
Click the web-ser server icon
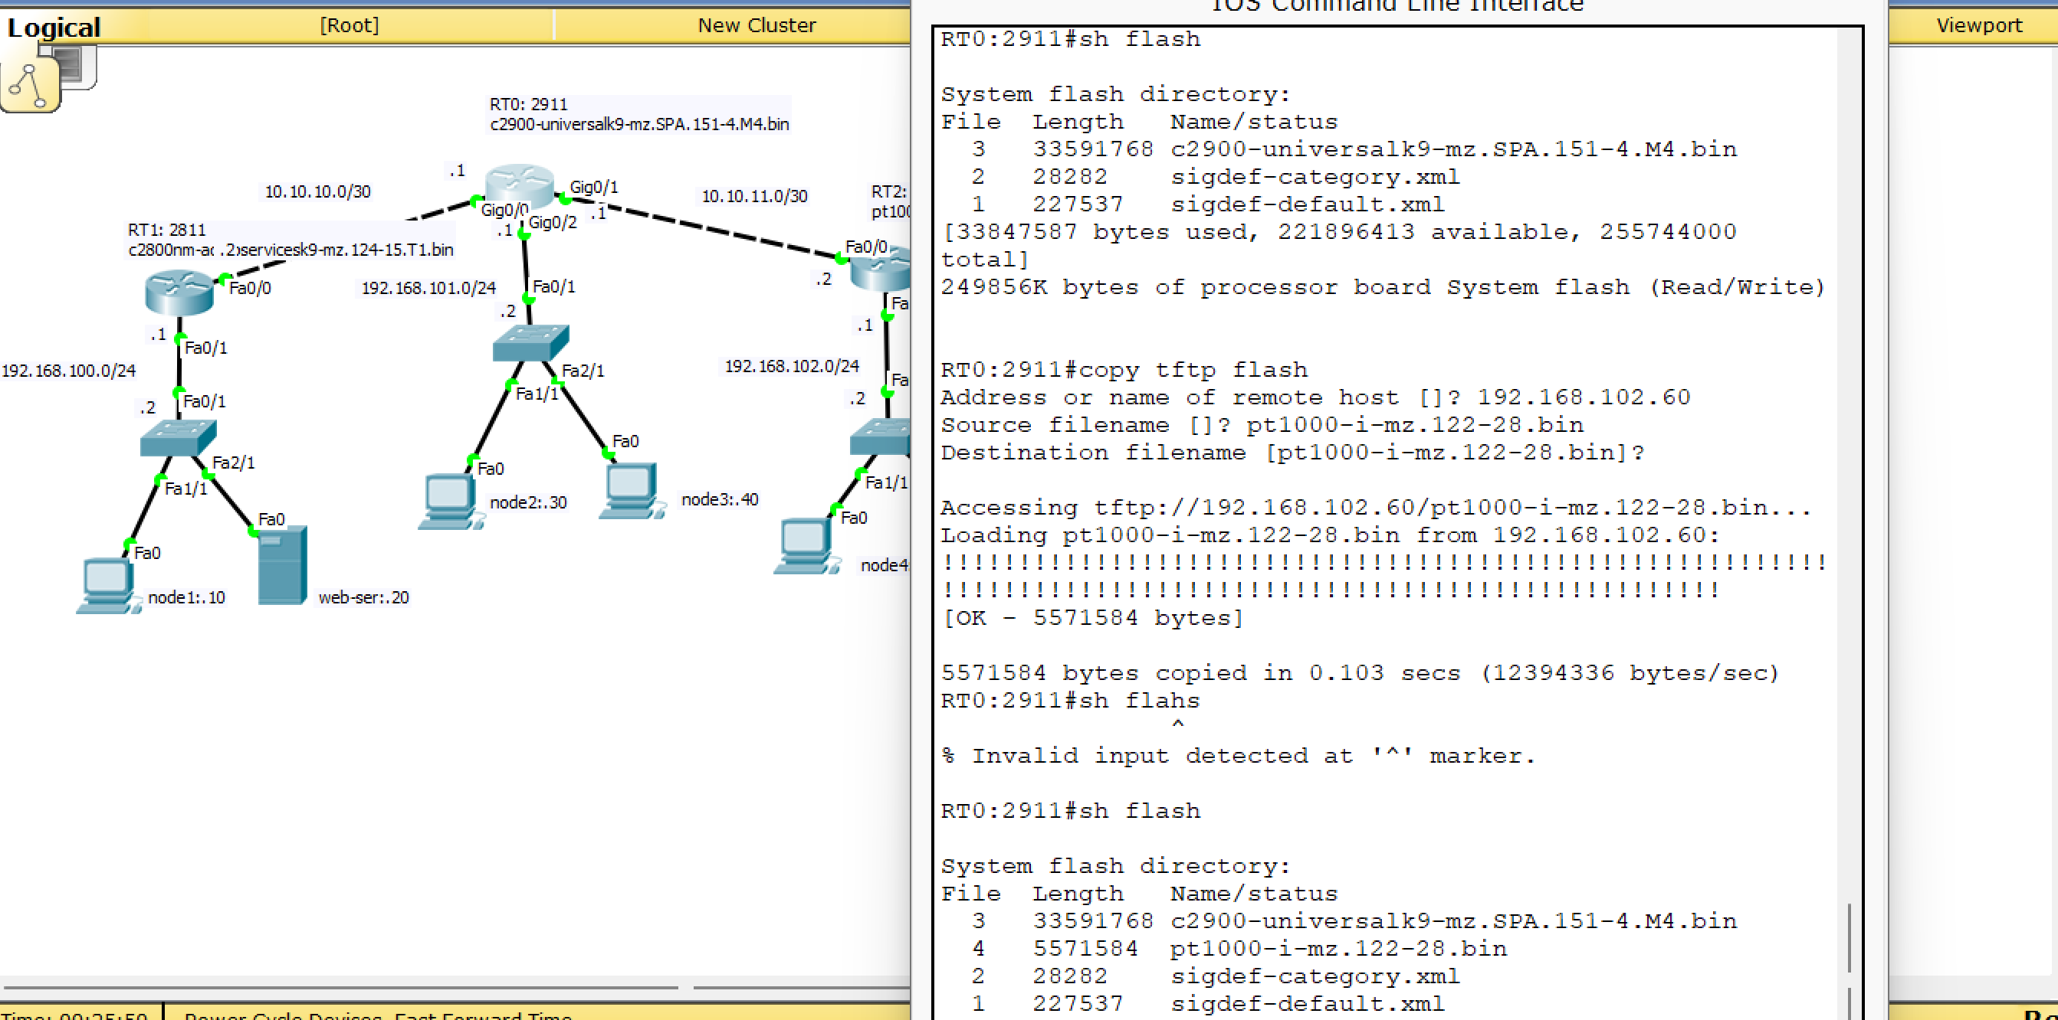[x=282, y=565]
